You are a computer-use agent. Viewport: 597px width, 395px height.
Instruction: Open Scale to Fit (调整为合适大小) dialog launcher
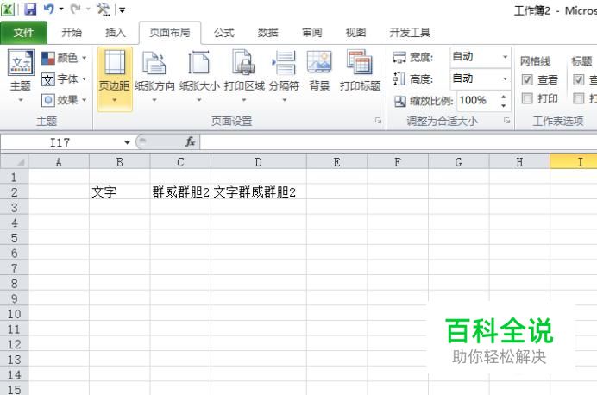[506, 121]
